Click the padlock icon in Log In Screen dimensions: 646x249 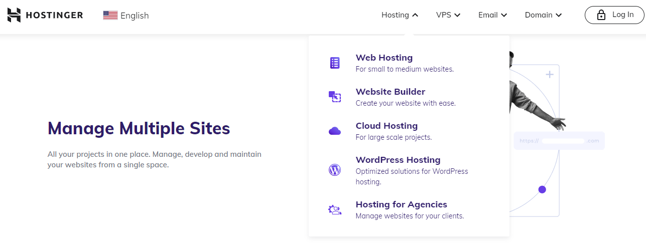point(601,15)
